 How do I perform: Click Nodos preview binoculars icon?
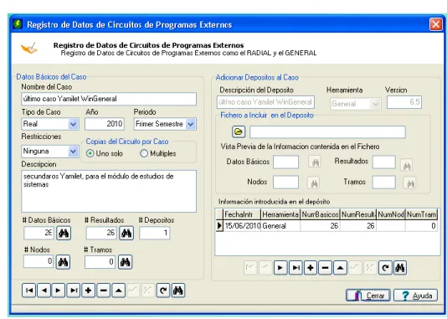[314, 183]
